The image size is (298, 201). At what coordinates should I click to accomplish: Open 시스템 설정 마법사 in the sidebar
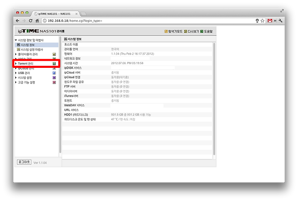click(x=32, y=50)
